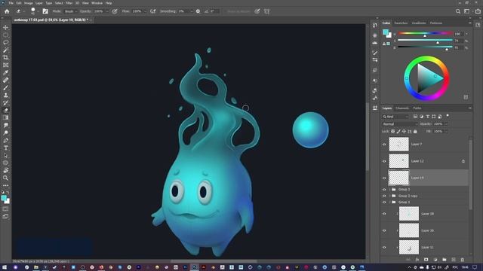Hide Layer 7 visibility eye
This screenshot has height=271, width=483.
tap(384, 144)
